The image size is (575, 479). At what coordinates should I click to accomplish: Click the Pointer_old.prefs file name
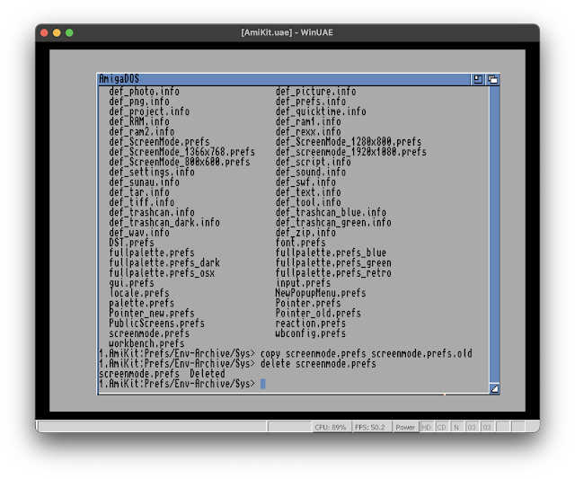click(318, 314)
